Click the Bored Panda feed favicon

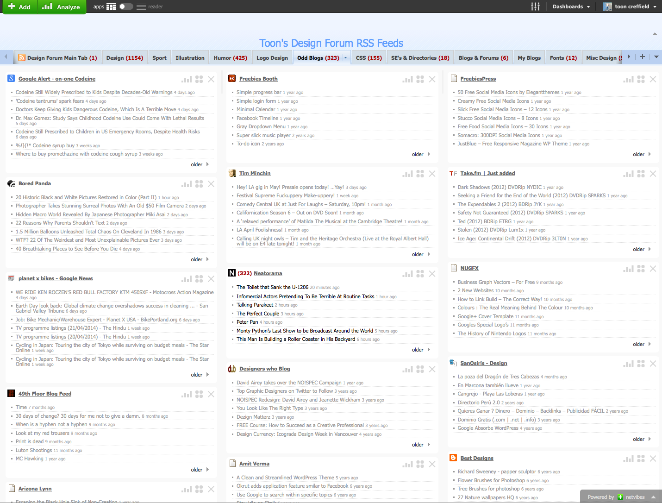click(x=11, y=184)
